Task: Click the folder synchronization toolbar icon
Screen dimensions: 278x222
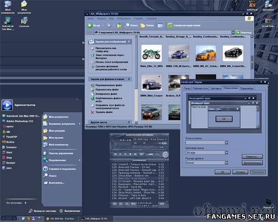Action: [170, 25]
